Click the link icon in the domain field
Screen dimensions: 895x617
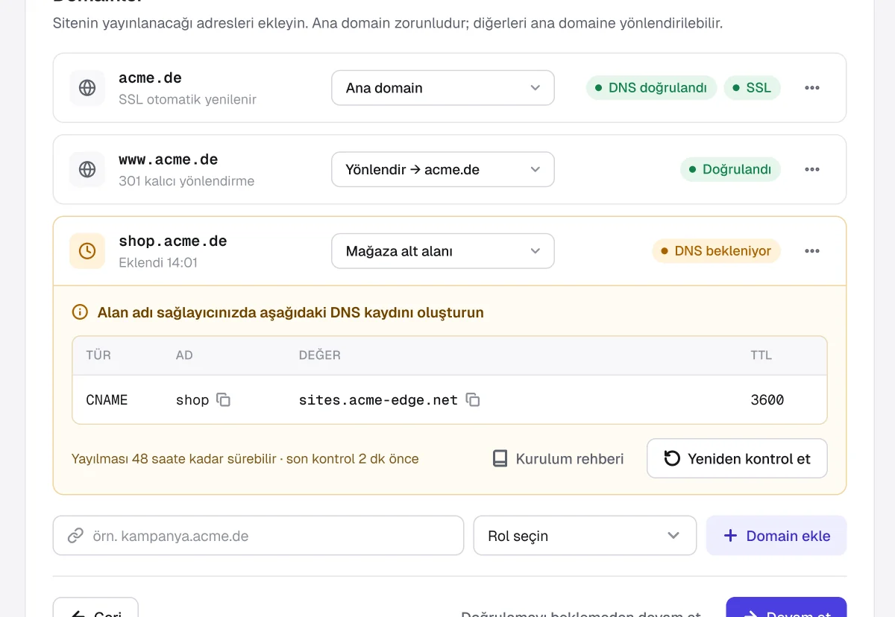click(75, 536)
